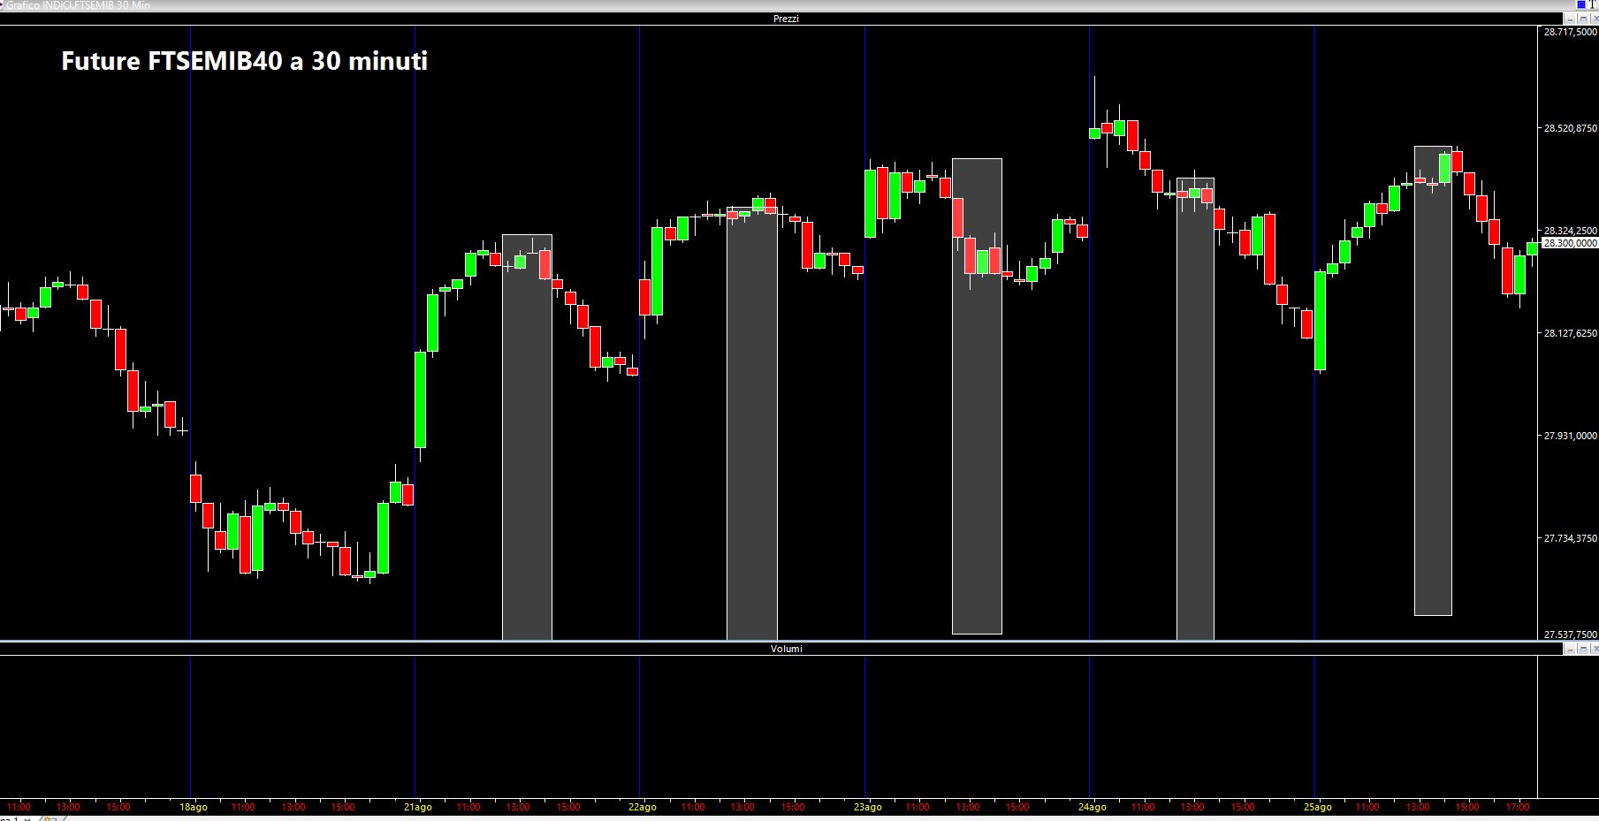Image resolution: width=1599 pixels, height=821 pixels.
Task: Click the 28.324,2500 price axis value
Action: pos(1570,231)
